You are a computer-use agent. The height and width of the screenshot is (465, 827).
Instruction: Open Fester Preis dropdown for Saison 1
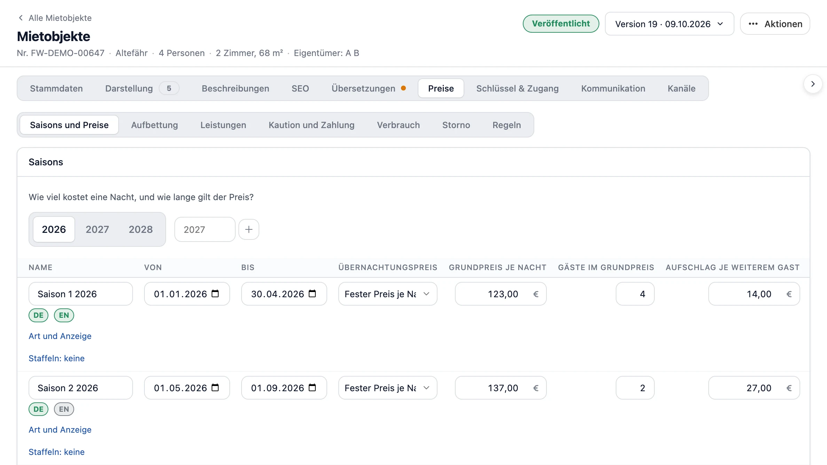(x=388, y=294)
